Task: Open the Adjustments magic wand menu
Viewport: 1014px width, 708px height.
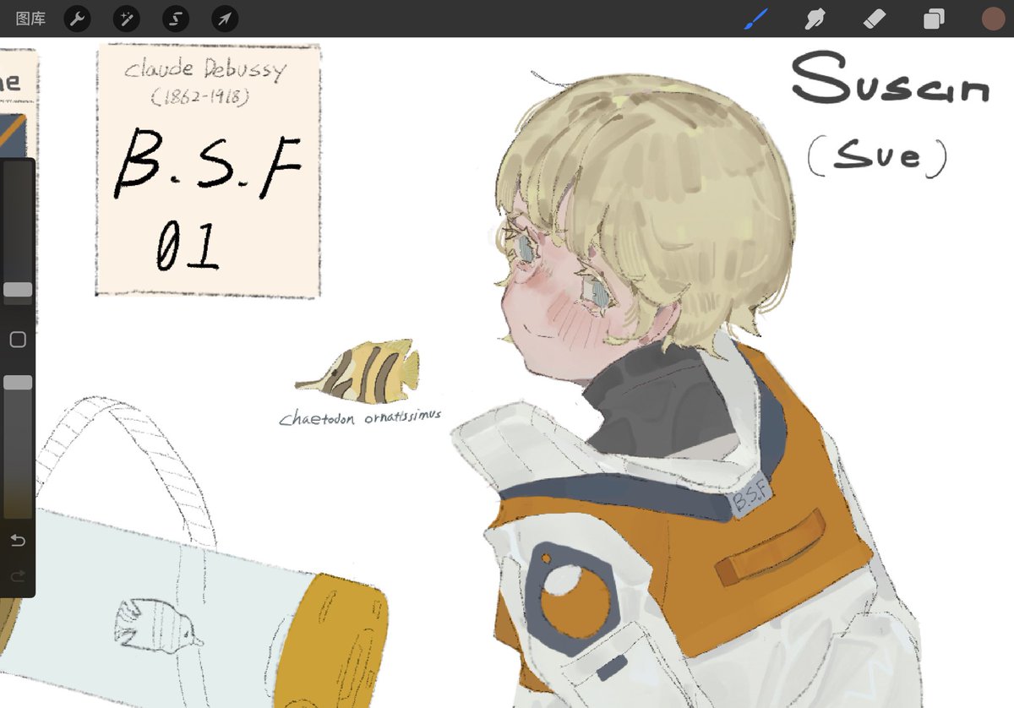Action: 127,19
